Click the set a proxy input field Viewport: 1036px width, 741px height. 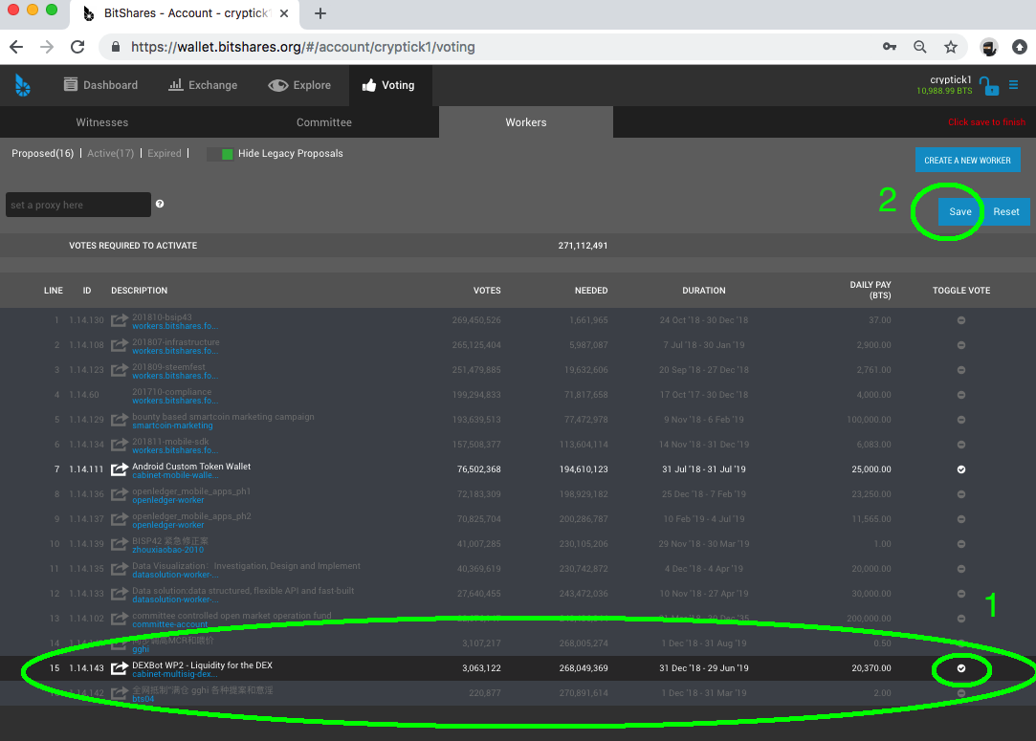[x=78, y=205]
